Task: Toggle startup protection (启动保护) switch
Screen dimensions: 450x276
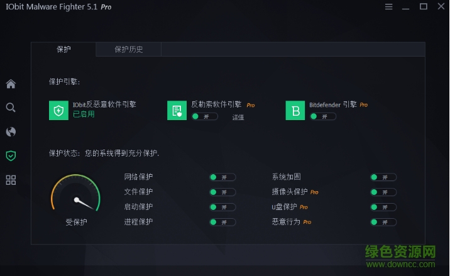Action: pyautogui.click(x=222, y=207)
